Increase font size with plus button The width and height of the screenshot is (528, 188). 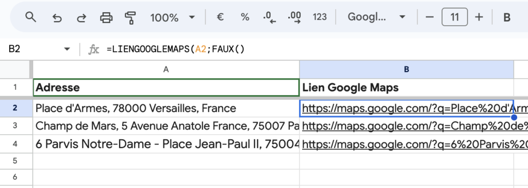[479, 17]
